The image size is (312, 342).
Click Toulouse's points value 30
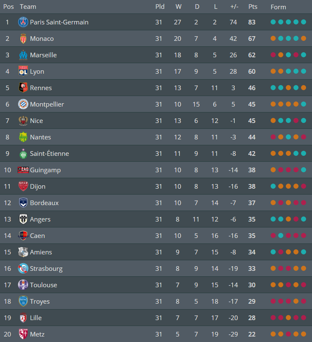coord(252,285)
